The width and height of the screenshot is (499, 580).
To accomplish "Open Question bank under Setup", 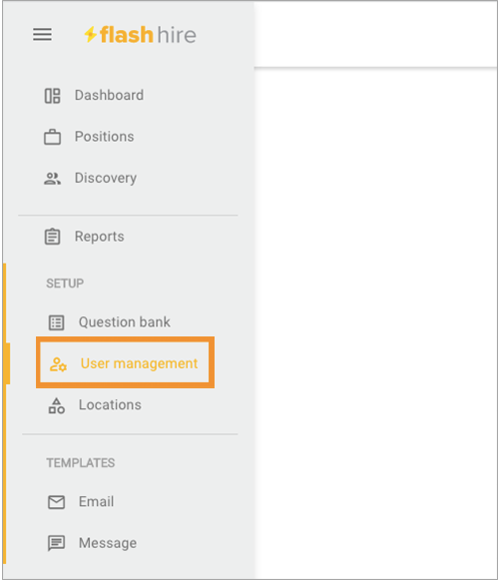I will click(x=125, y=322).
